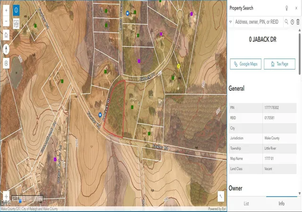Select Jurisdiction value Wake County
This screenshot has height=212, width=302.
coord(272,138)
